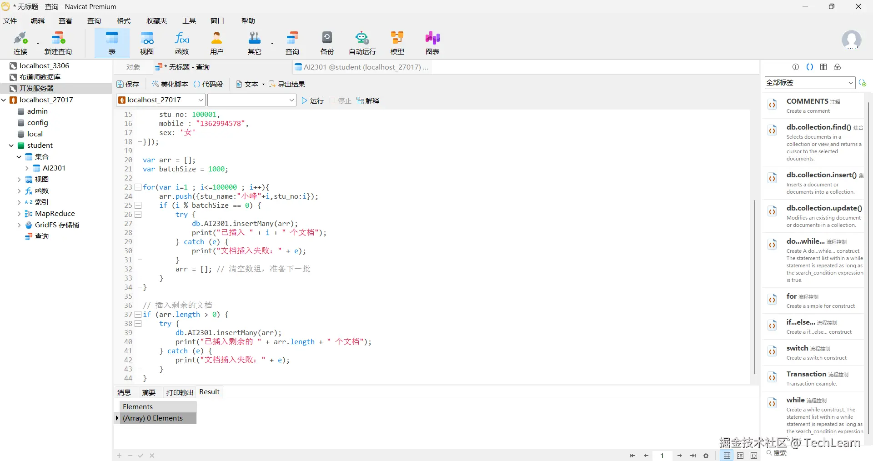The width and height of the screenshot is (873, 461).
Task: Click the 其它 toolbar icon
Action: (255, 43)
